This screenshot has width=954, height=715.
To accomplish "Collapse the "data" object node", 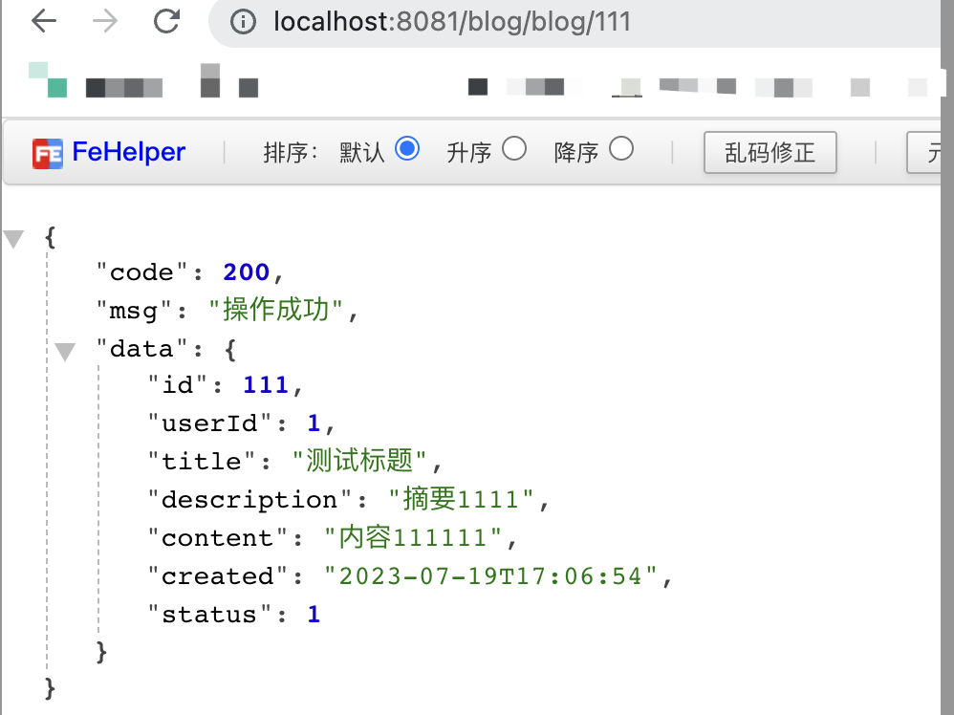I will point(64,352).
